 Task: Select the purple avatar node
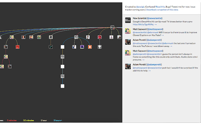point(82,47)
